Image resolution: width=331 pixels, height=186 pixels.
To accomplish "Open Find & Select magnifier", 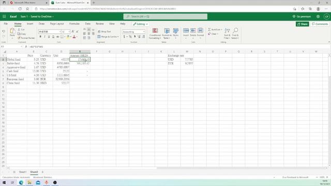I will [x=235, y=33].
